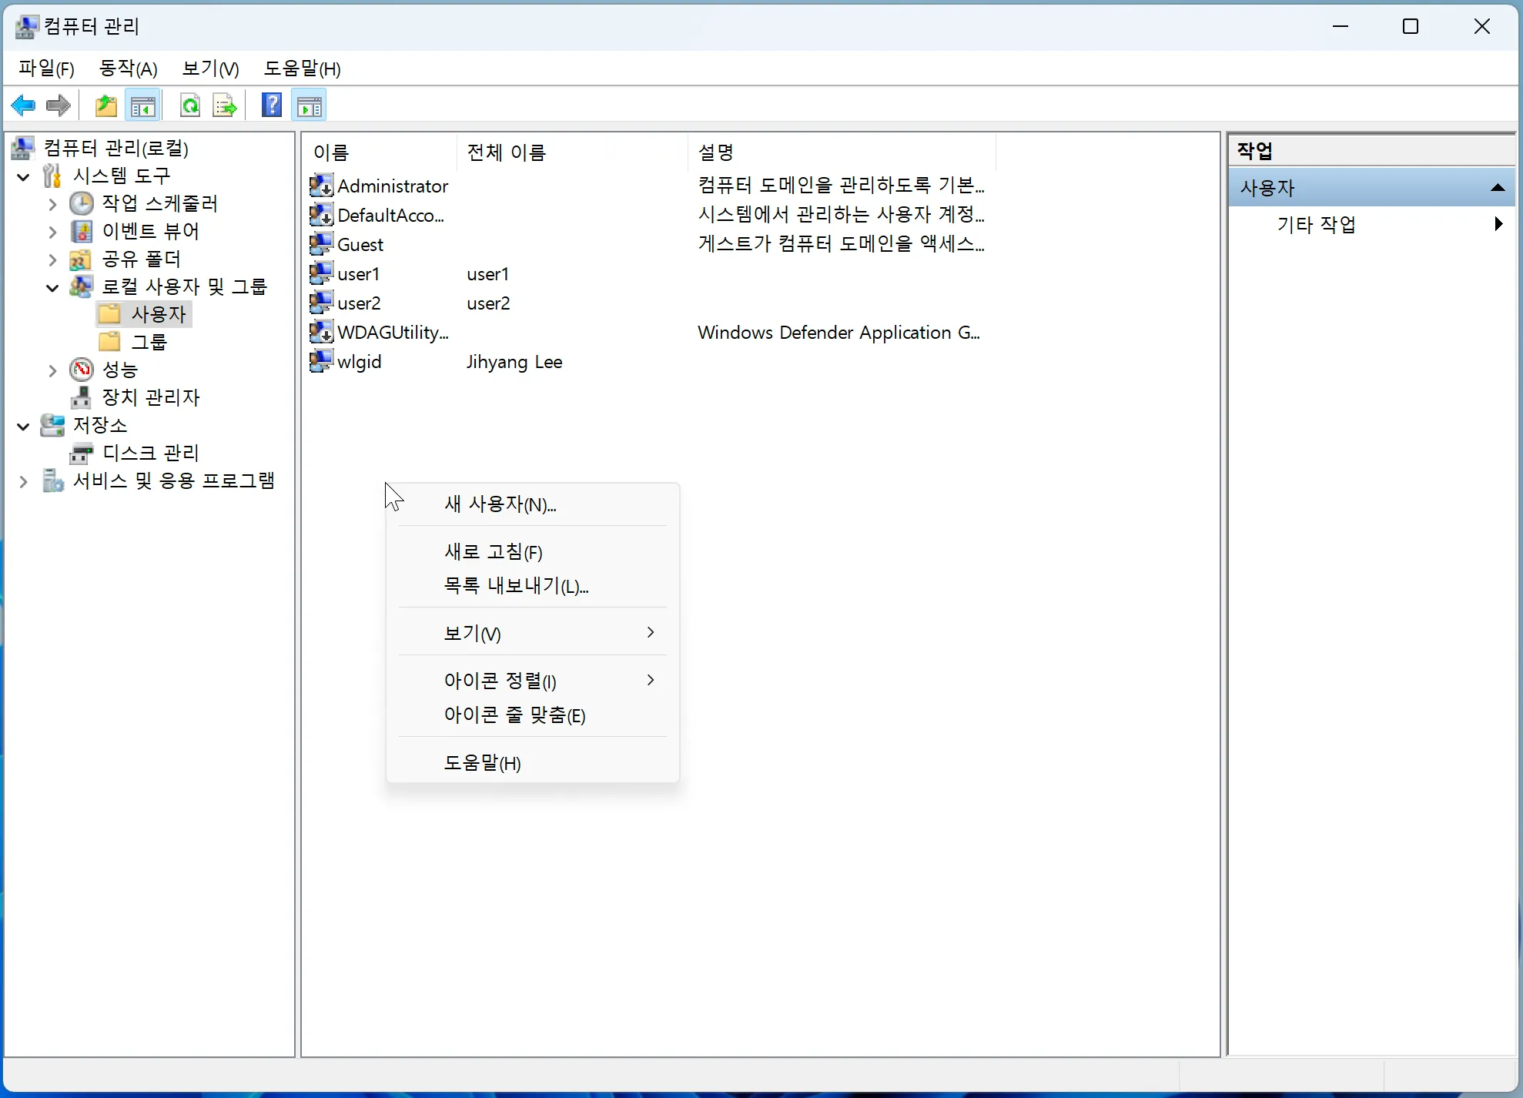This screenshot has height=1098, width=1523.
Task: Click the 이벤트 뷰어 icon
Action: [x=82, y=231]
